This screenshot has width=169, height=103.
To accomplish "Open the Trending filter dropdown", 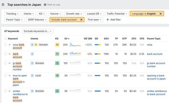I will 12,14.
